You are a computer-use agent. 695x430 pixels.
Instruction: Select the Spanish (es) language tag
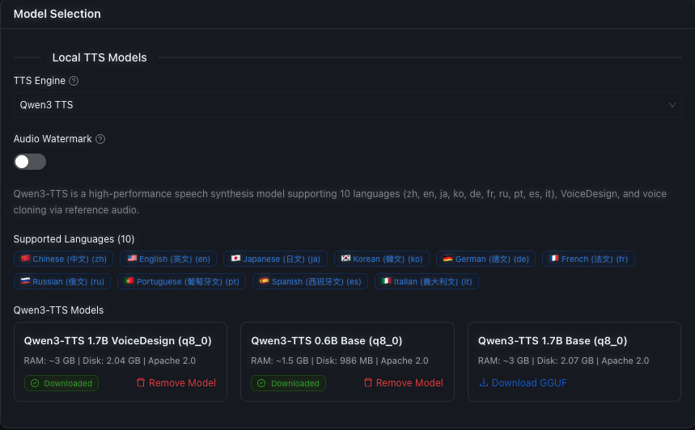[x=310, y=281]
